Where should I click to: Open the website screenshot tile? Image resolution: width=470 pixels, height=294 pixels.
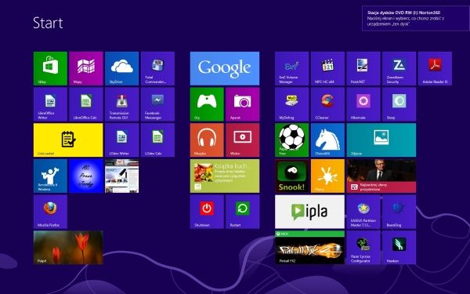pyautogui.click(x=121, y=176)
